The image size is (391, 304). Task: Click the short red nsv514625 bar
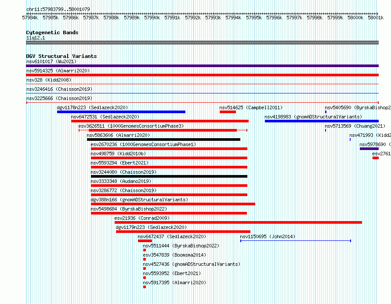click(x=228, y=112)
